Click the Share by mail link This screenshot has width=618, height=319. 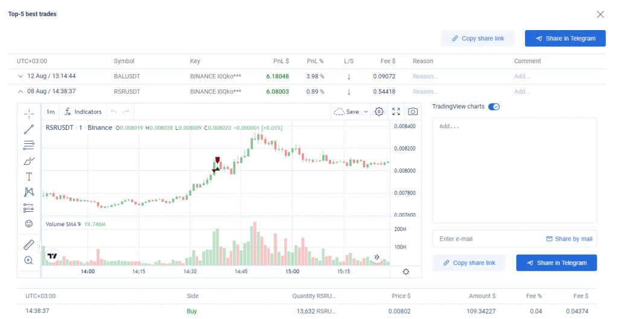click(569, 239)
